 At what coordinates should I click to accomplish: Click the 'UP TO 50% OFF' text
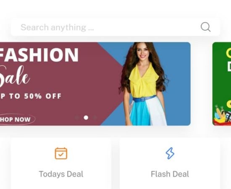(x=31, y=96)
